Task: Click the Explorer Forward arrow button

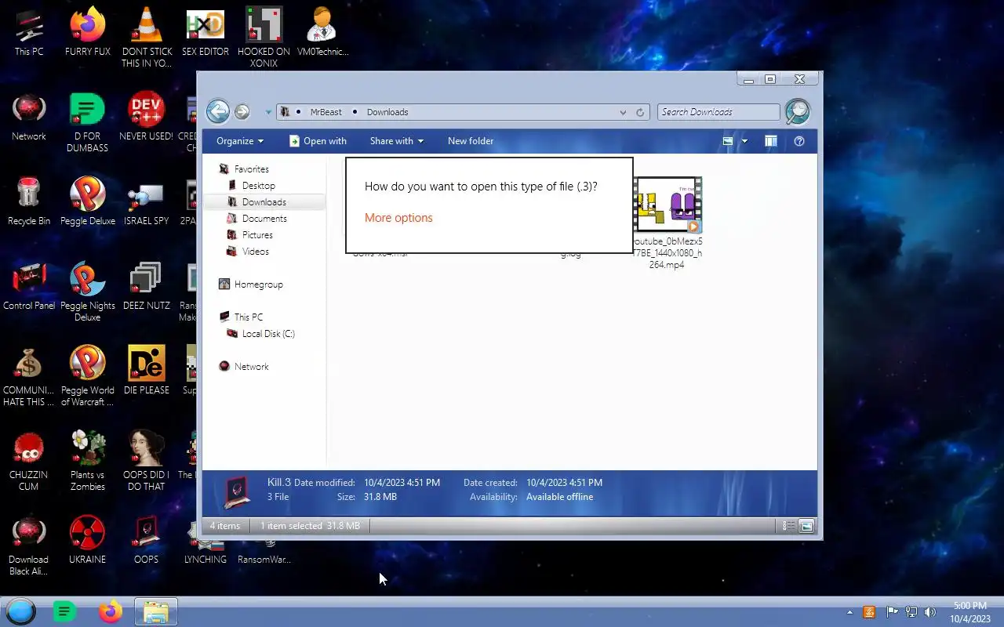Action: point(242,111)
